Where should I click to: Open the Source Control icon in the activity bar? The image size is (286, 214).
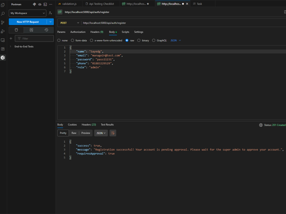[3, 23]
